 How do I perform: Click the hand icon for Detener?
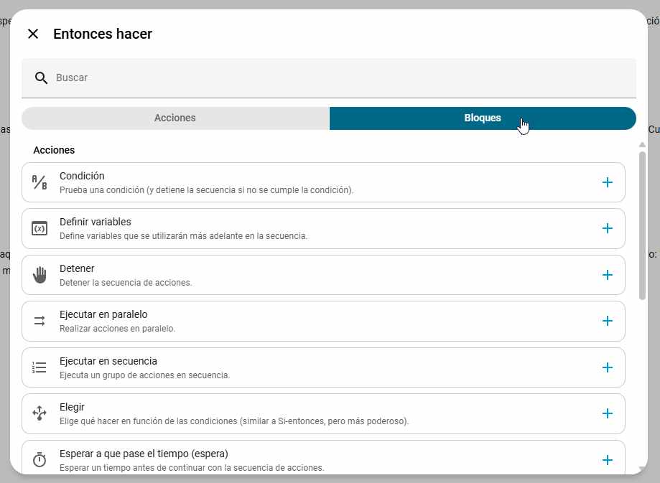(x=39, y=275)
